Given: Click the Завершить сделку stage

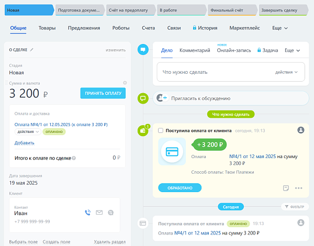Looking at the screenshot, I should 283,10.
